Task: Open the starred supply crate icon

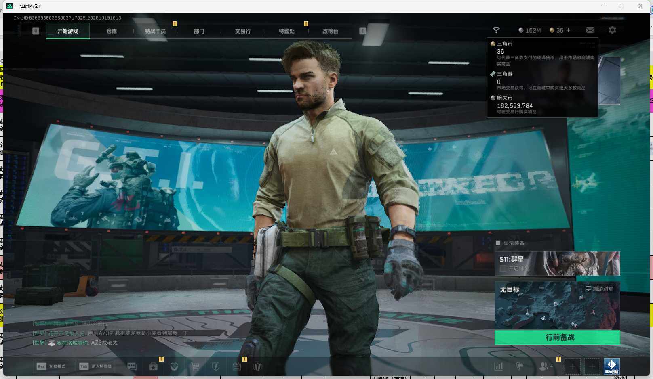Action: 153,366
